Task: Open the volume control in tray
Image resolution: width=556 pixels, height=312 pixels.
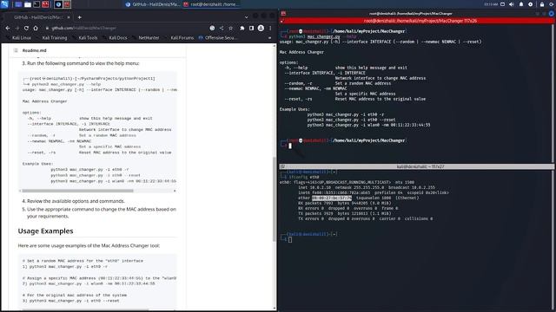Action: pos(512,4)
